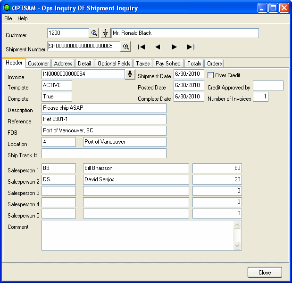
Task: Click the Credit Approved by field
Action: tap(268, 86)
